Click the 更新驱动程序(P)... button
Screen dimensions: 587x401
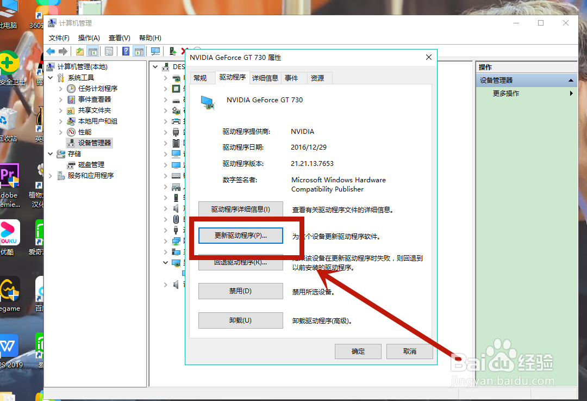pos(241,236)
